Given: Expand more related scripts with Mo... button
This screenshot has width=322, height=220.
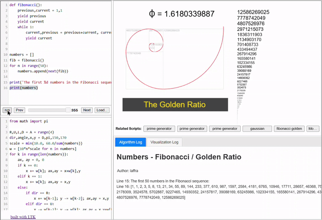Looking at the screenshot, I should pyautogui.click(x=313, y=129).
